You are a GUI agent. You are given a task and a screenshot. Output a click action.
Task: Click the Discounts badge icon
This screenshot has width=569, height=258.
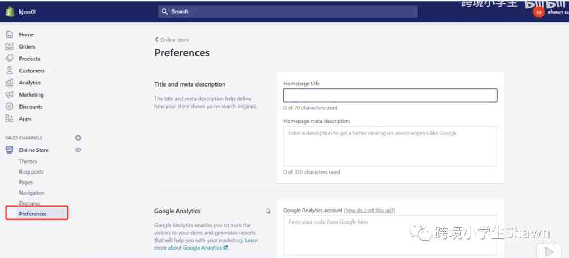point(9,107)
